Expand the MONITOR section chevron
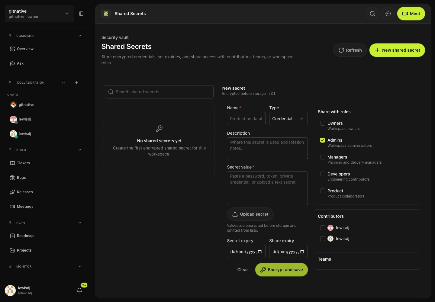Image resolution: width=435 pixels, height=302 pixels. [80, 266]
